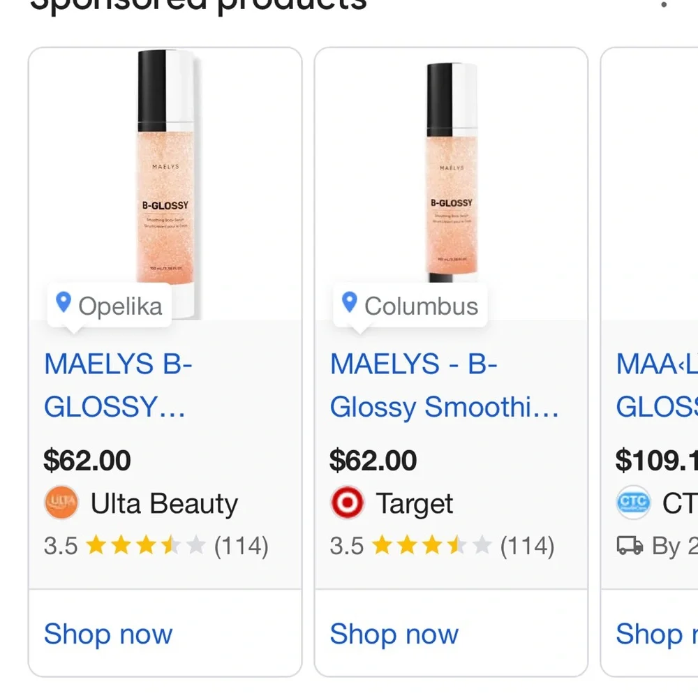The image size is (698, 698).
Task: Click the delivery truck icon
Action: click(630, 546)
